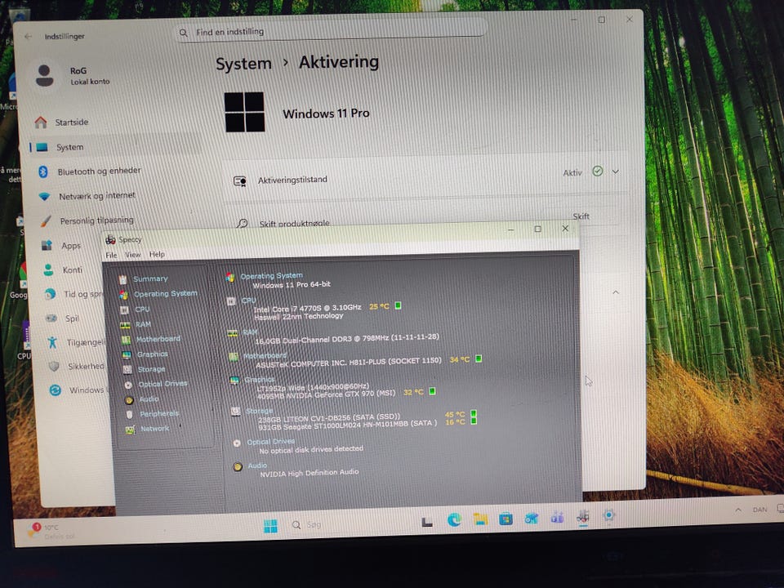Viewport: 784px width, 588px height.
Task: Open Speccy Help menu
Action: coord(157,254)
